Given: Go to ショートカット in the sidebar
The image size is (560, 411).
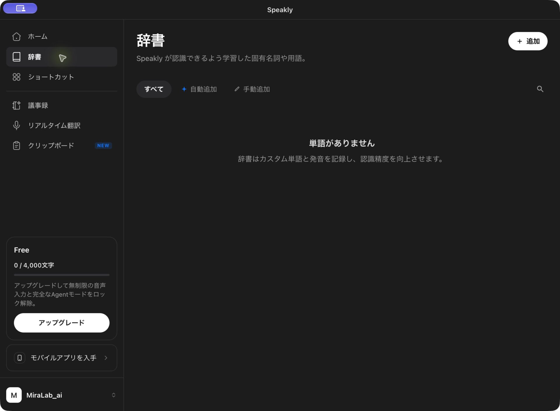Looking at the screenshot, I should (x=62, y=77).
